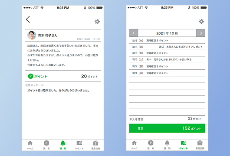Go back using left phone's back arrow
The height and width of the screenshot is (156, 230).
click(x=28, y=19)
